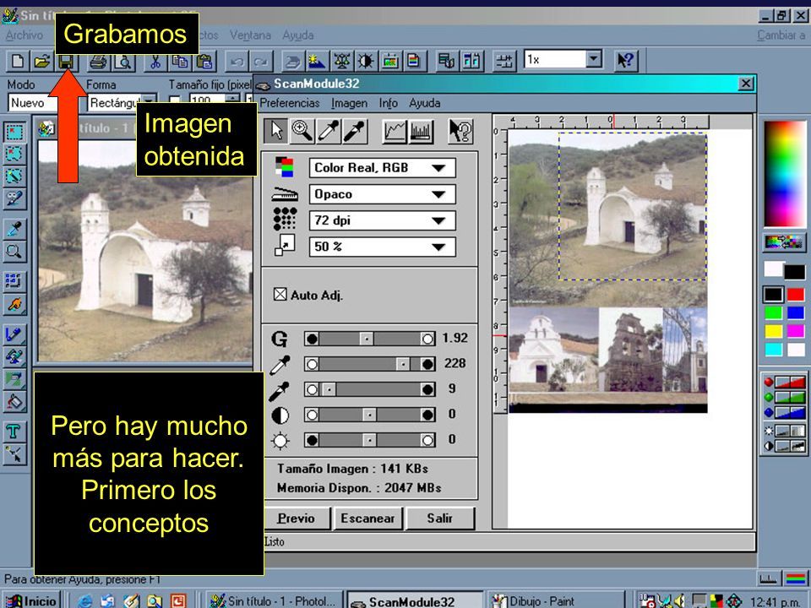Open the Ayuda menu in main window
Image resolution: width=811 pixels, height=608 pixels.
(298, 35)
